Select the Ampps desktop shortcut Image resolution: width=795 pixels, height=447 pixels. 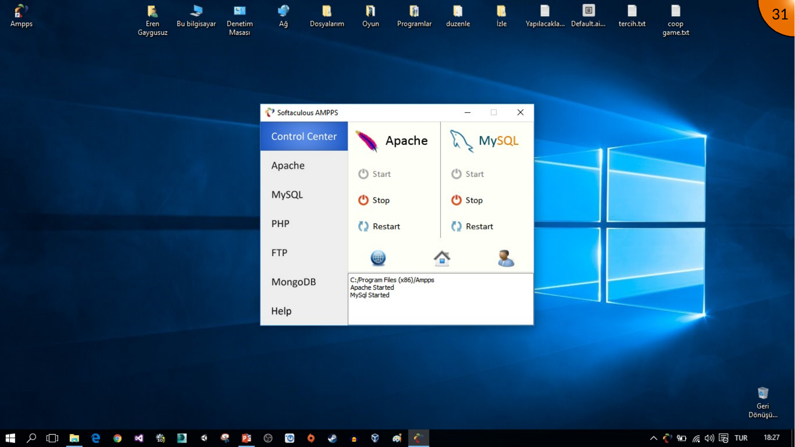click(x=21, y=16)
